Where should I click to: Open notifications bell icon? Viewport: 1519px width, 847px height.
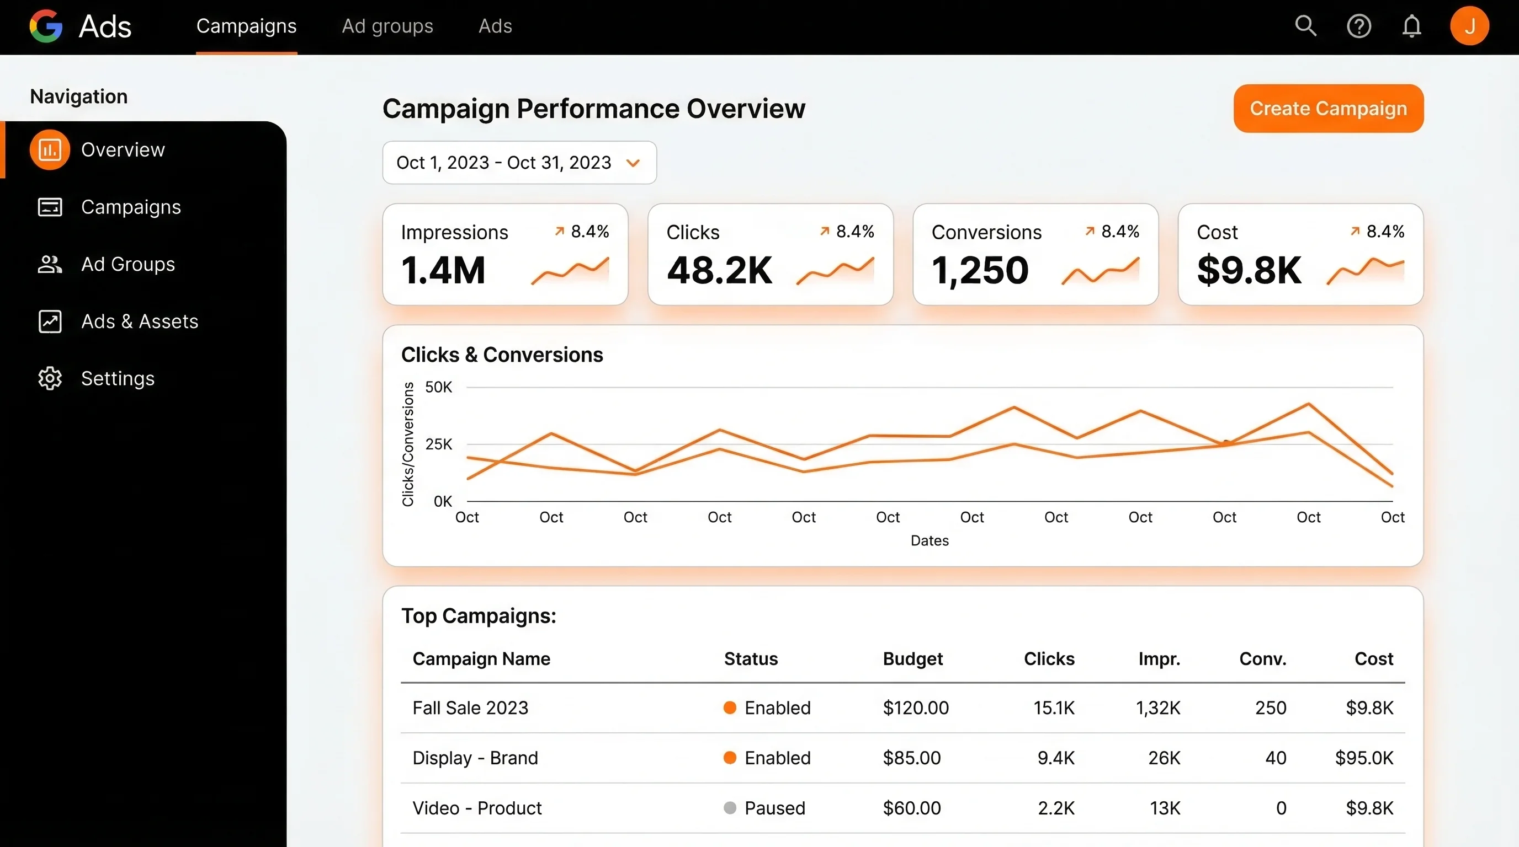1411,26
